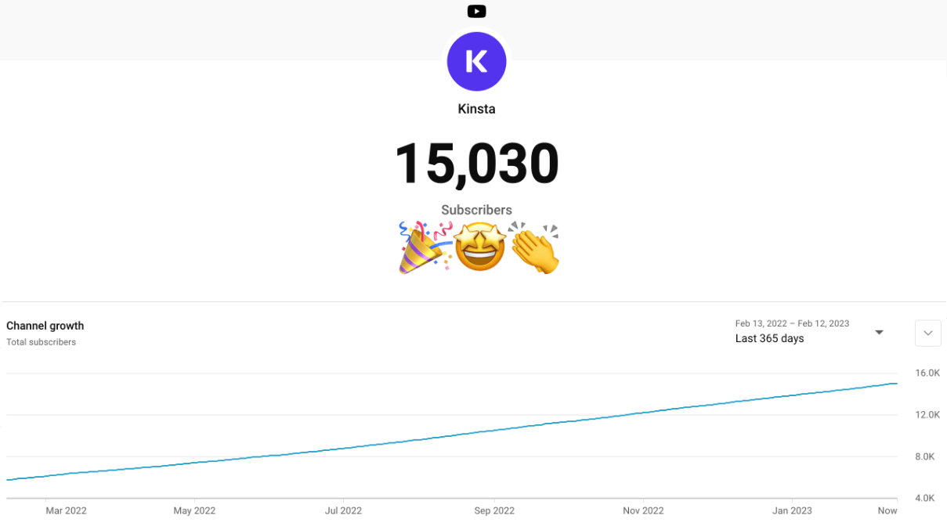Select the Mar 2022 label on the chart axis

[x=66, y=510]
